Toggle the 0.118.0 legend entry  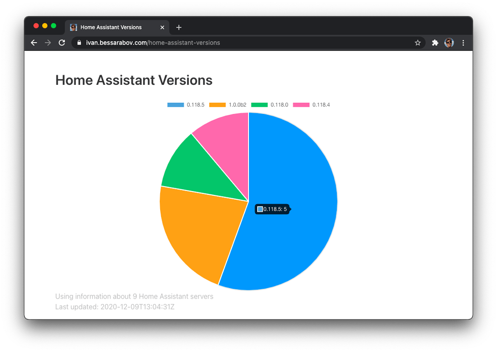[268, 105]
